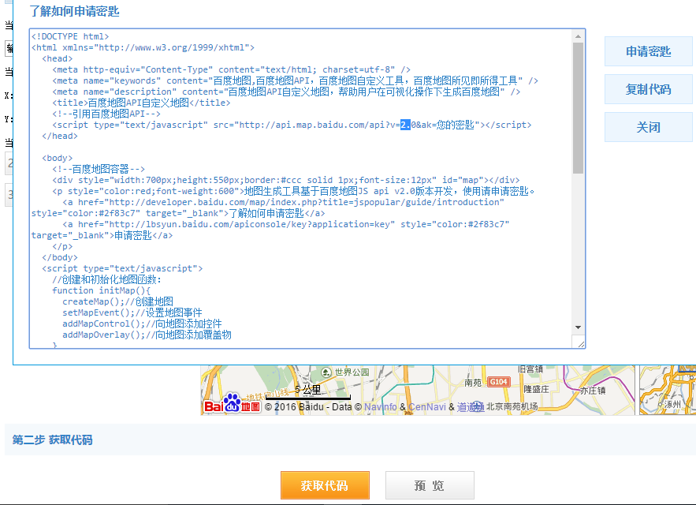Click the 第二步 获取代码 section header
Viewport: 696px width, 505px height.
pyautogui.click(x=52, y=440)
